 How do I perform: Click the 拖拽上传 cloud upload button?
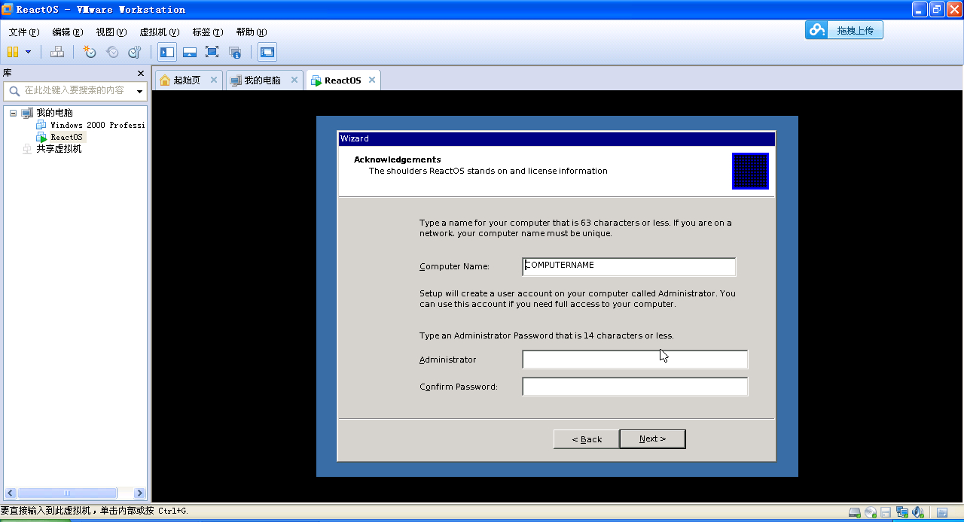click(x=843, y=30)
